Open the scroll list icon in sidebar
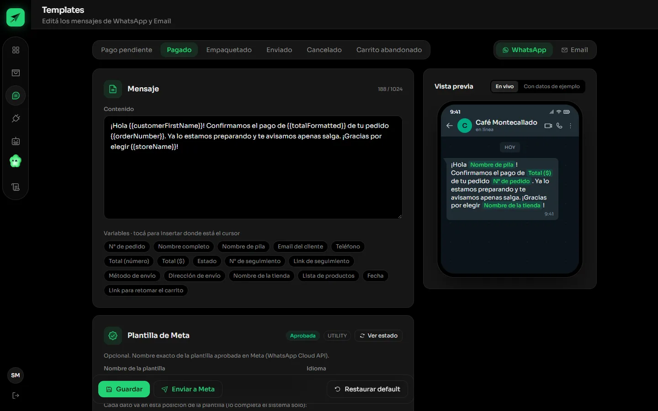Screen dimensions: 658x411 click(16, 187)
